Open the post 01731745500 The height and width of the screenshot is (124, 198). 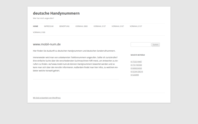136,65
